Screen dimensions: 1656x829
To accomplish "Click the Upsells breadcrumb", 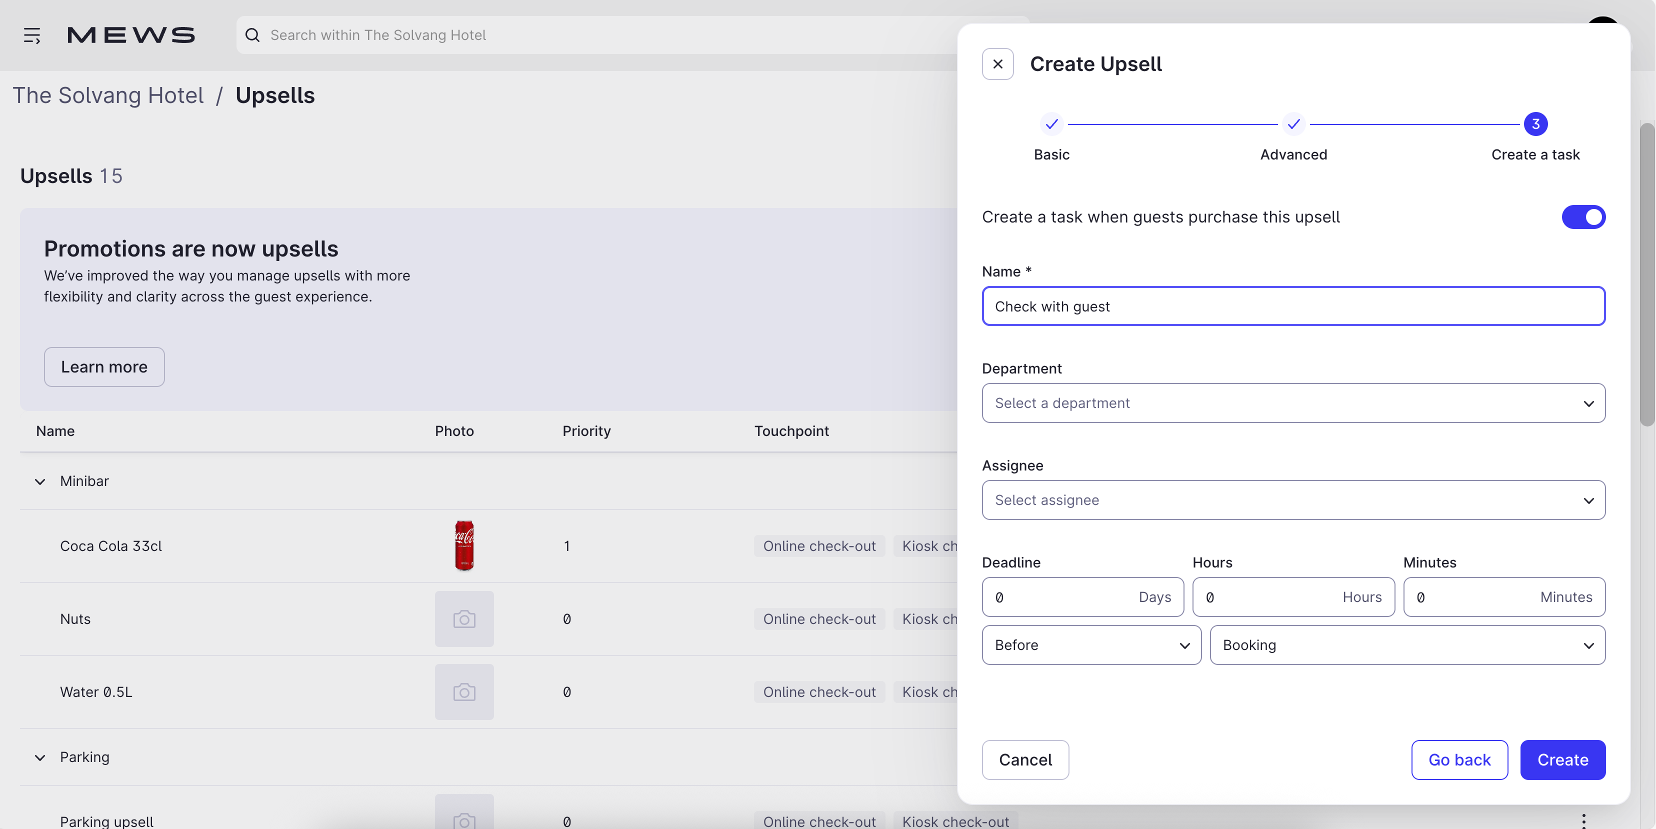I will coord(275,96).
